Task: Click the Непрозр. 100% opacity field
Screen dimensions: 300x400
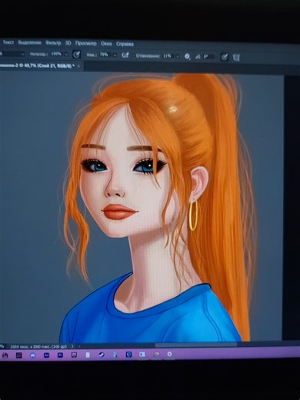Action: click(56, 54)
